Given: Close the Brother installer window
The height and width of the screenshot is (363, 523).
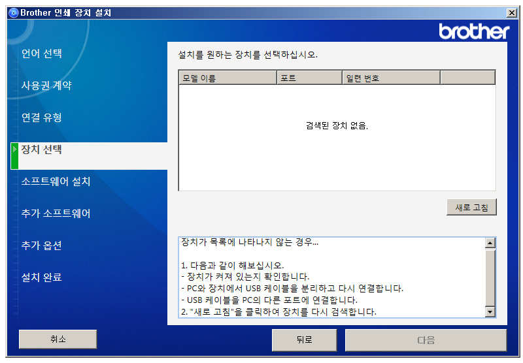Looking at the screenshot, I should (x=512, y=12).
